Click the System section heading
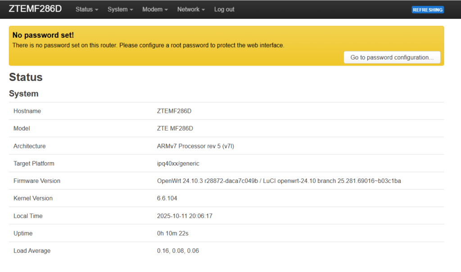 click(x=24, y=94)
